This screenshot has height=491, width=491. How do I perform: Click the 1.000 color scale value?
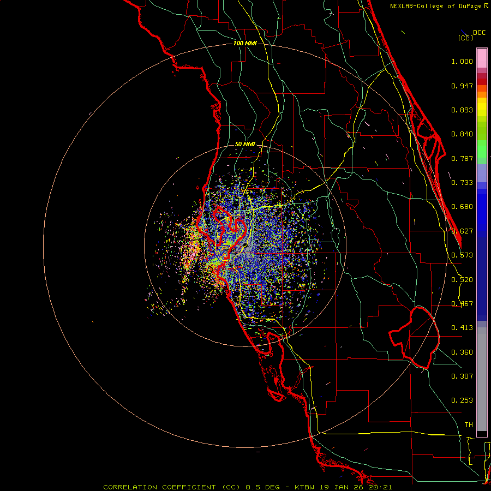pos(462,61)
